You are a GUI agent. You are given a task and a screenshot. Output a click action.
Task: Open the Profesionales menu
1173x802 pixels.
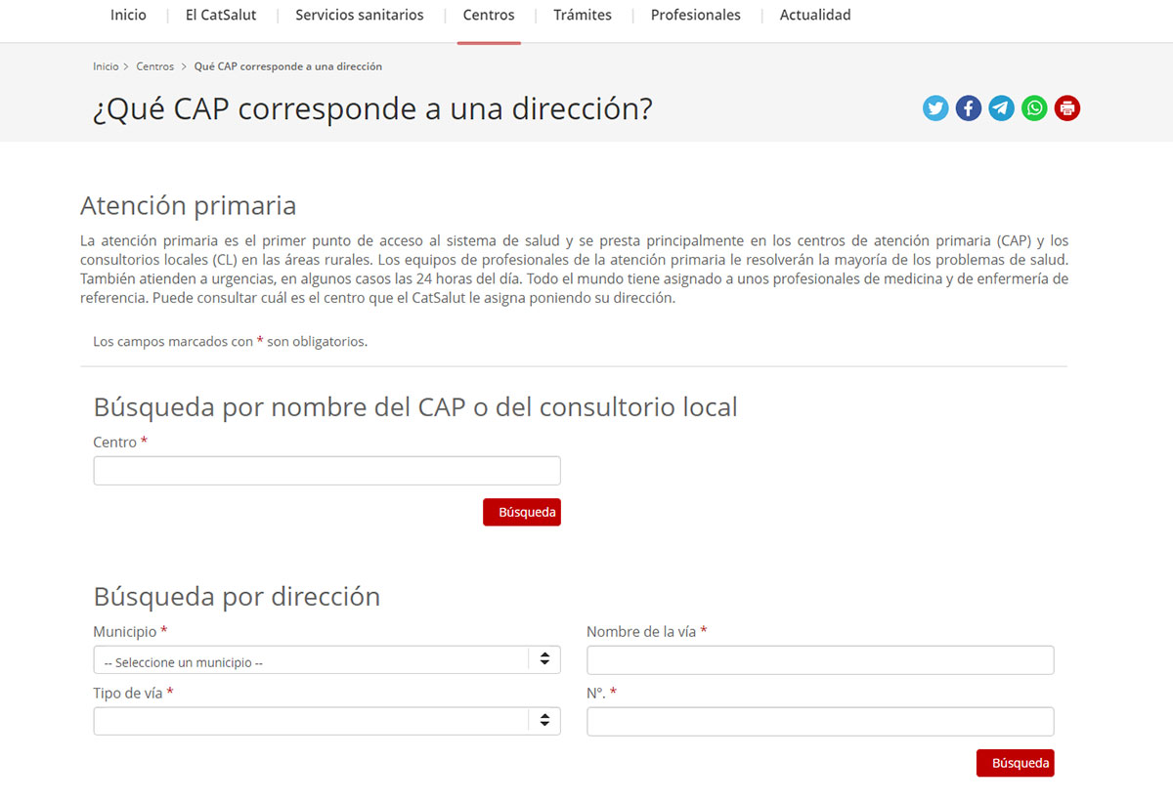click(695, 16)
